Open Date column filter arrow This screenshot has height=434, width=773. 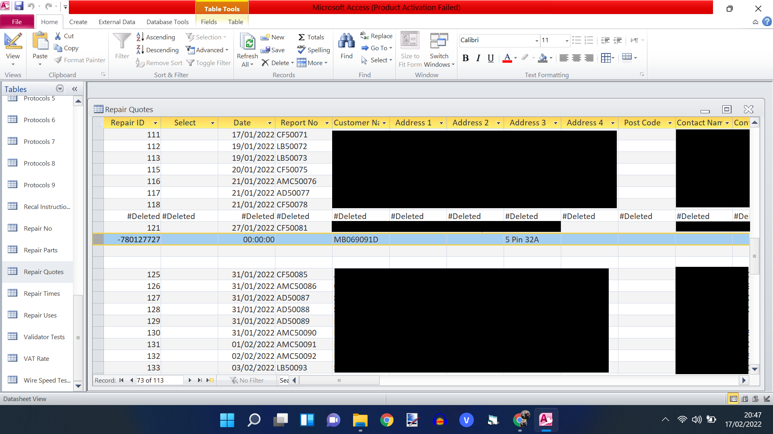point(269,123)
